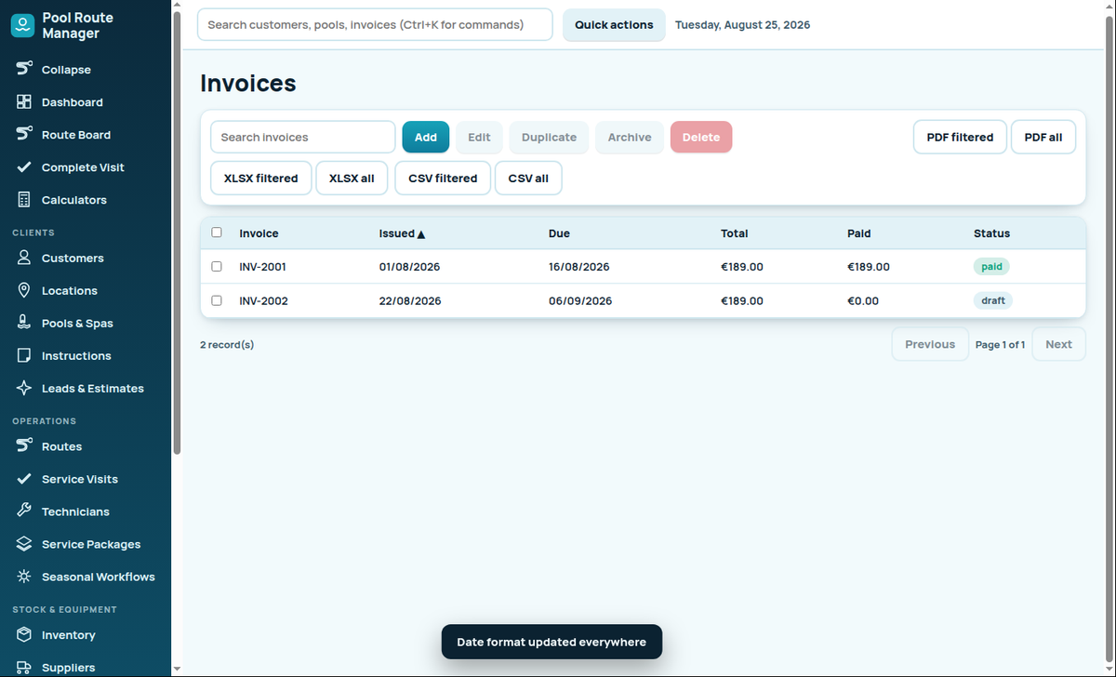1116x677 pixels.
Task: Click the Date format updated toast
Action: [x=551, y=642]
